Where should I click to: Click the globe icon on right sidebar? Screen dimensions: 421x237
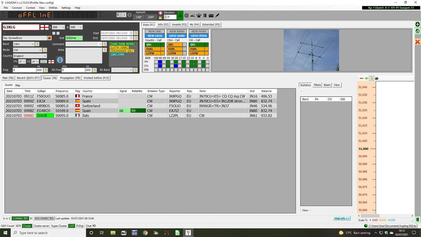click(418, 31)
